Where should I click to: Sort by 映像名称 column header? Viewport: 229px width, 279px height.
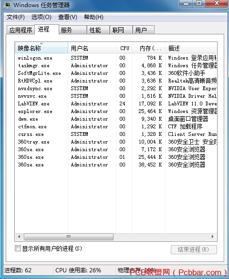pos(42,48)
